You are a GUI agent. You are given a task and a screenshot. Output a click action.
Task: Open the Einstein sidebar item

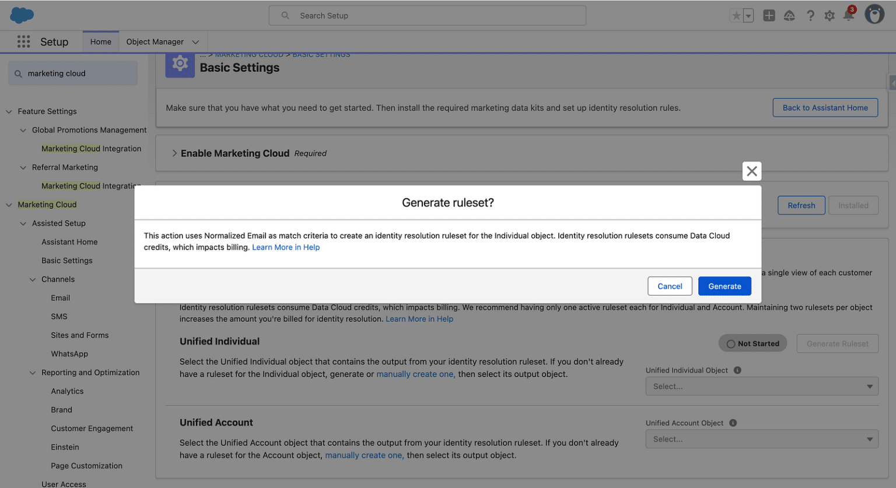pyautogui.click(x=65, y=447)
